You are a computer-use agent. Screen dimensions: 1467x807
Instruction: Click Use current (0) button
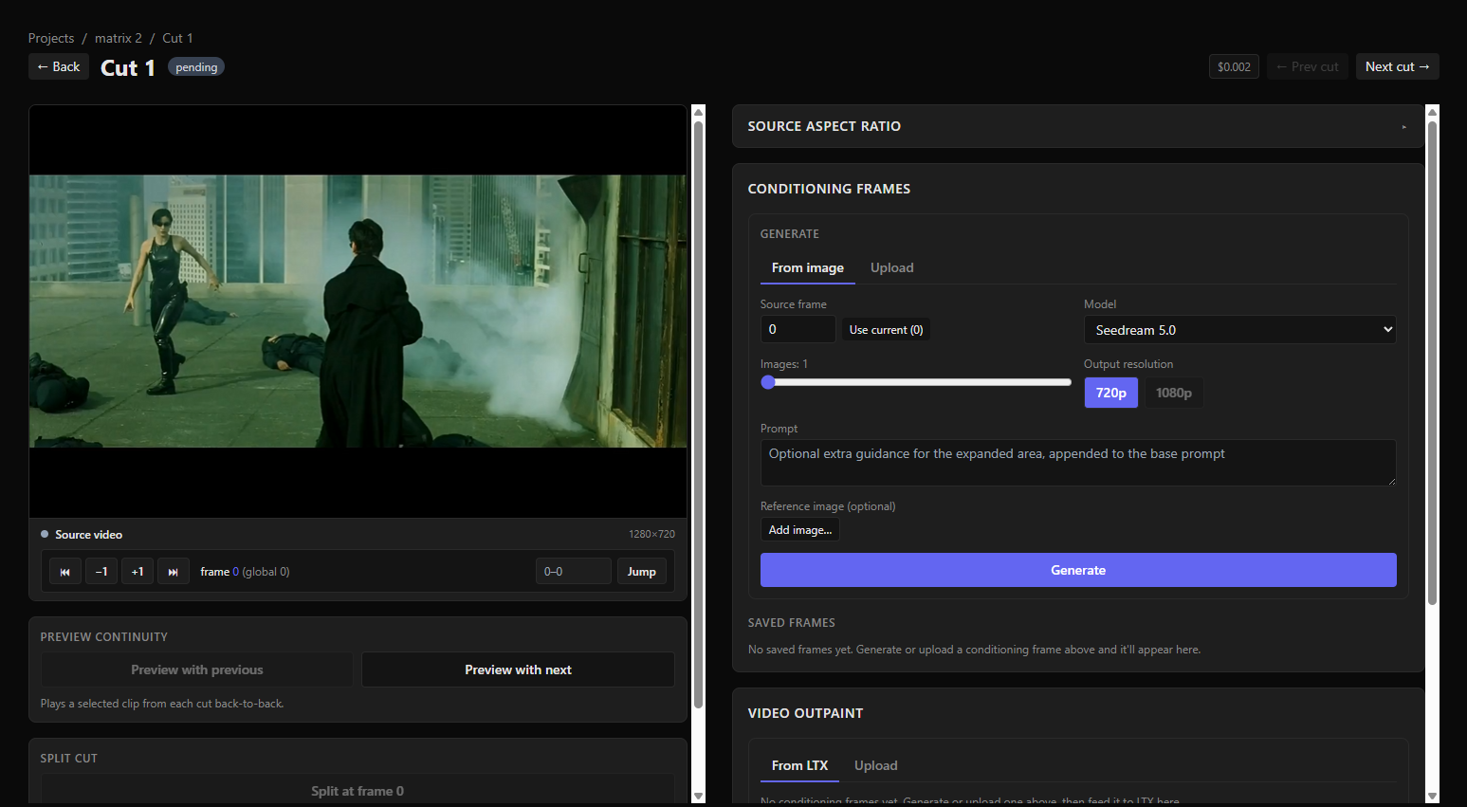886,329
